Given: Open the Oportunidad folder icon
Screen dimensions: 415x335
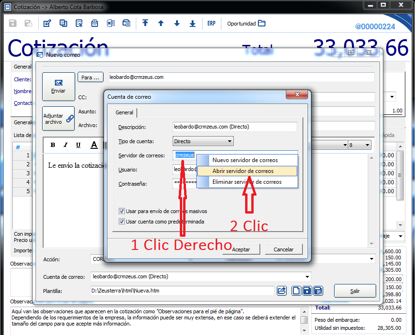Looking at the screenshot, I should pyautogui.click(x=262, y=24).
